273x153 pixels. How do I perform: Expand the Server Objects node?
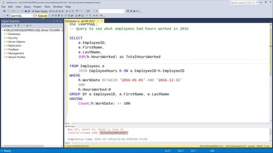tap(5, 42)
